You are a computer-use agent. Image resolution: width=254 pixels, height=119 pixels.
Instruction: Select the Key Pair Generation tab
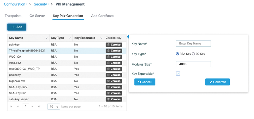(x=68, y=16)
